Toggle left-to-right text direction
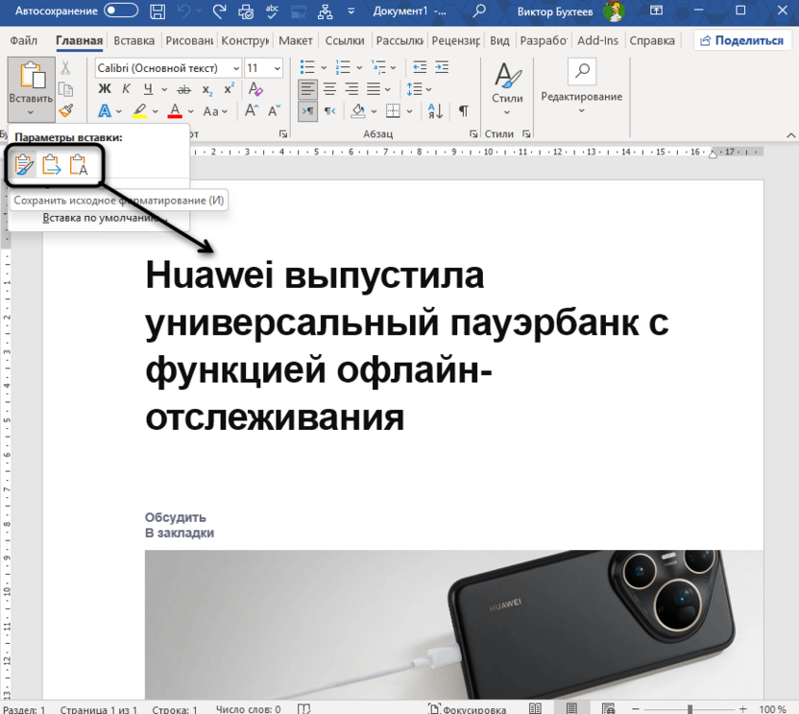This screenshot has width=799, height=714. 307,111
